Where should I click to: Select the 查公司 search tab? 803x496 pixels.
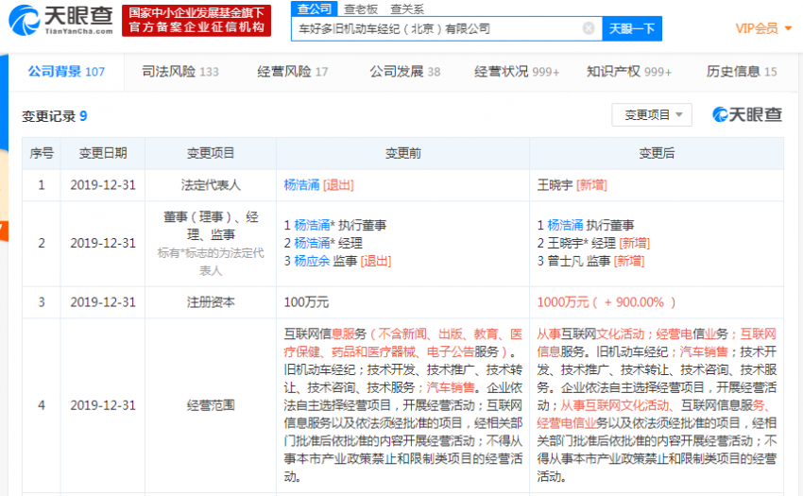(x=314, y=9)
